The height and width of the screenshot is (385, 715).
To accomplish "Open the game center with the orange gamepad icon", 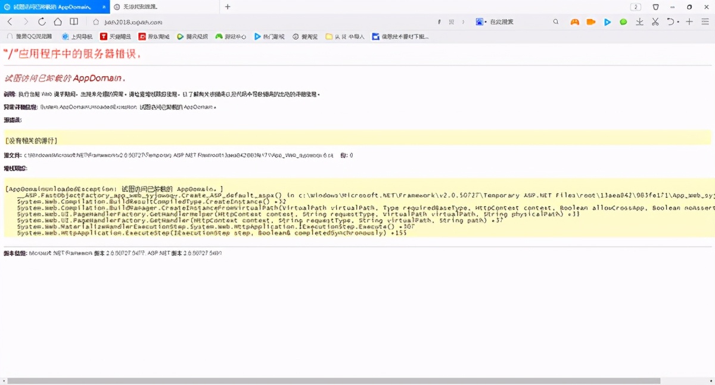I will [x=576, y=21].
